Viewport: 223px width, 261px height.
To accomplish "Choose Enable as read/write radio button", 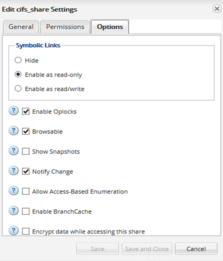I will click(18, 89).
